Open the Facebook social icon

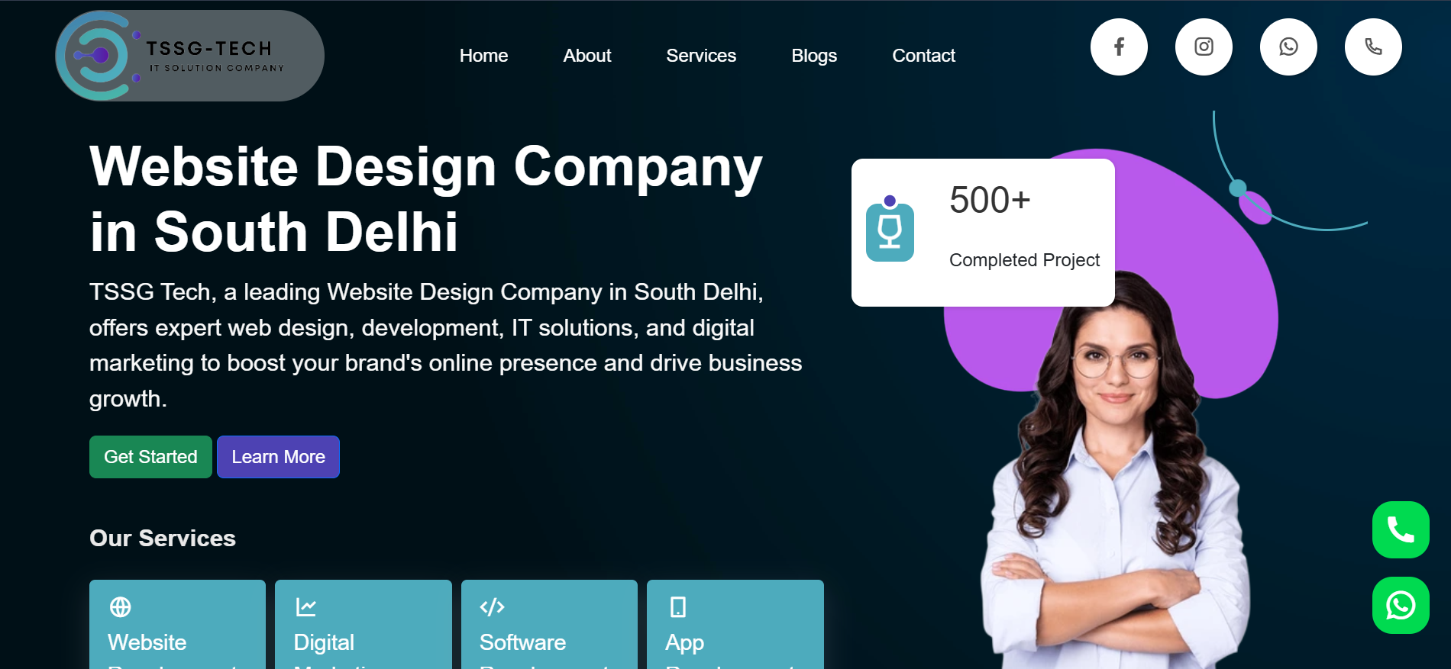point(1119,47)
